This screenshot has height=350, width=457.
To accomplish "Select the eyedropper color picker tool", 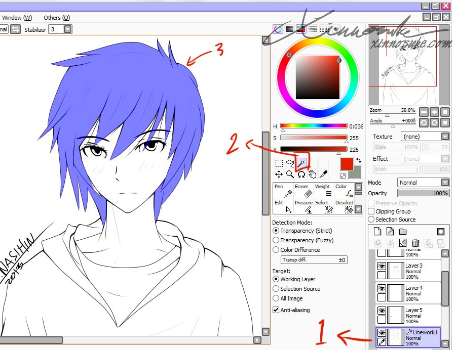I will tap(324, 174).
